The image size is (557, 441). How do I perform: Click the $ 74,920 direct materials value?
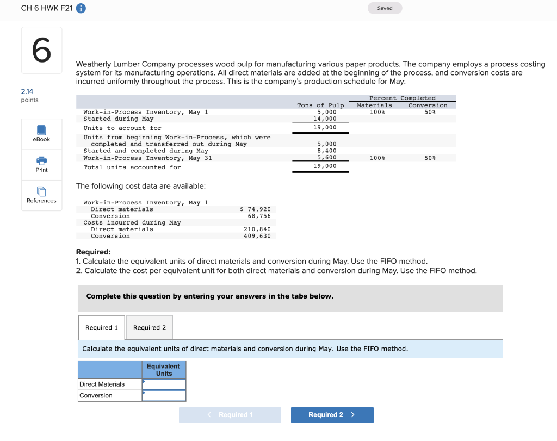click(x=256, y=209)
